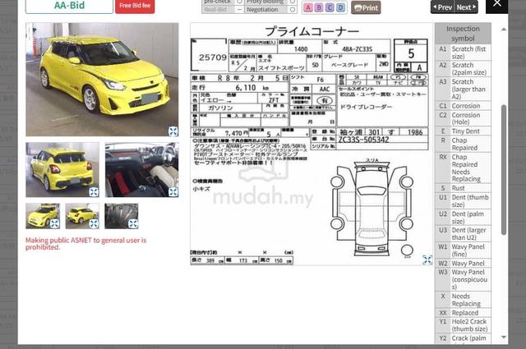Click A2 Scratch (2palm size) row
Viewport: 526px width, 349px height.
pos(463,69)
